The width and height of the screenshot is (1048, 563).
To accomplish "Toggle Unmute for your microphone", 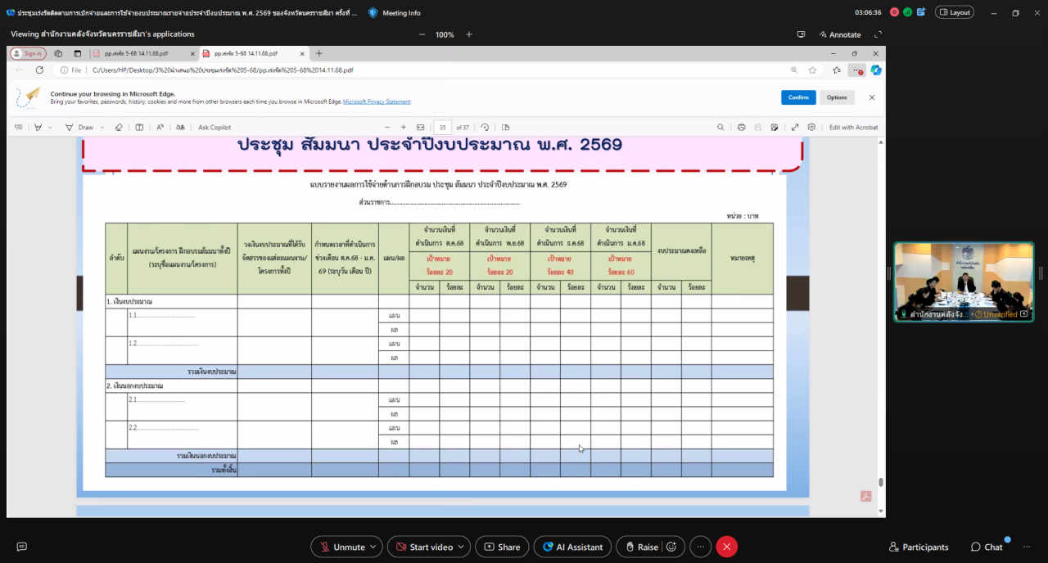I will (341, 547).
